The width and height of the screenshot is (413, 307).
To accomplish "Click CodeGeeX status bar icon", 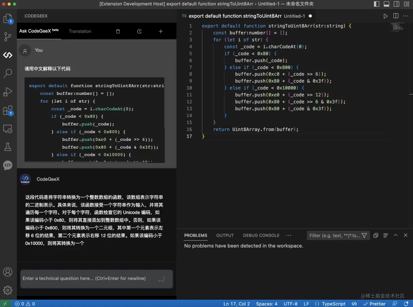I will click(x=354, y=304).
